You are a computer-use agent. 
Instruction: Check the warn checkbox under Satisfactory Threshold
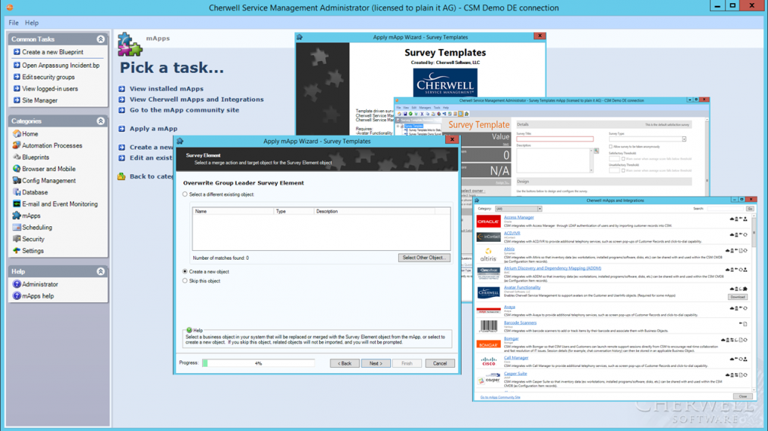(623, 159)
